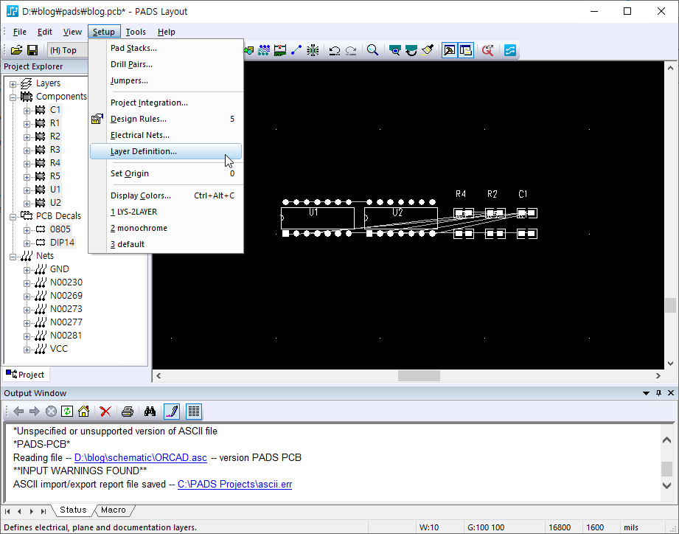Expand the VCC net node

point(27,350)
